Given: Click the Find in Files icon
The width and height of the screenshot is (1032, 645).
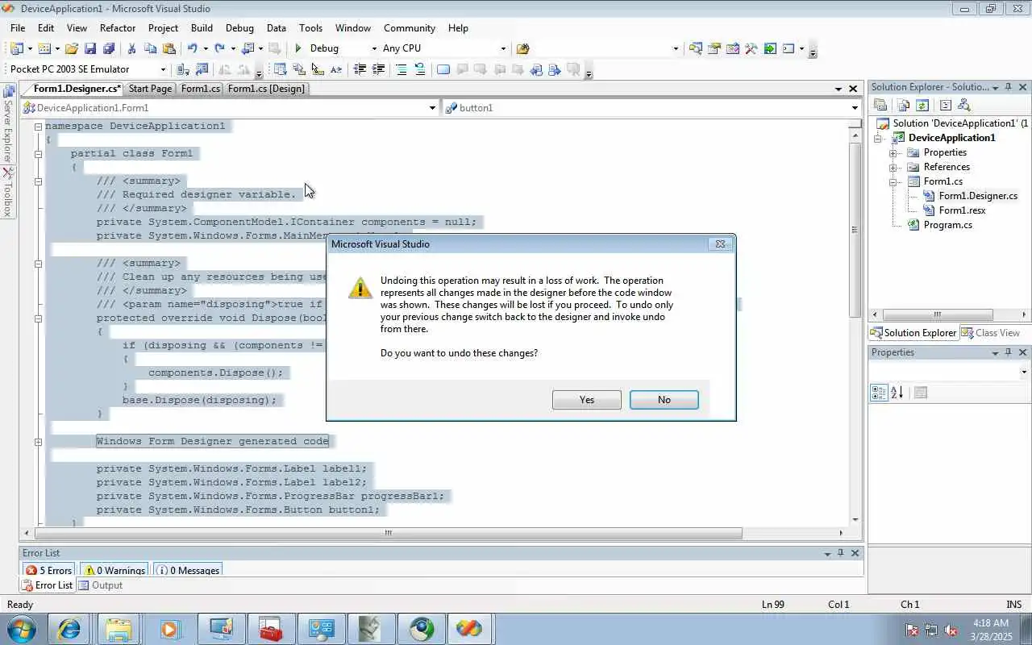Looking at the screenshot, I should [x=522, y=48].
